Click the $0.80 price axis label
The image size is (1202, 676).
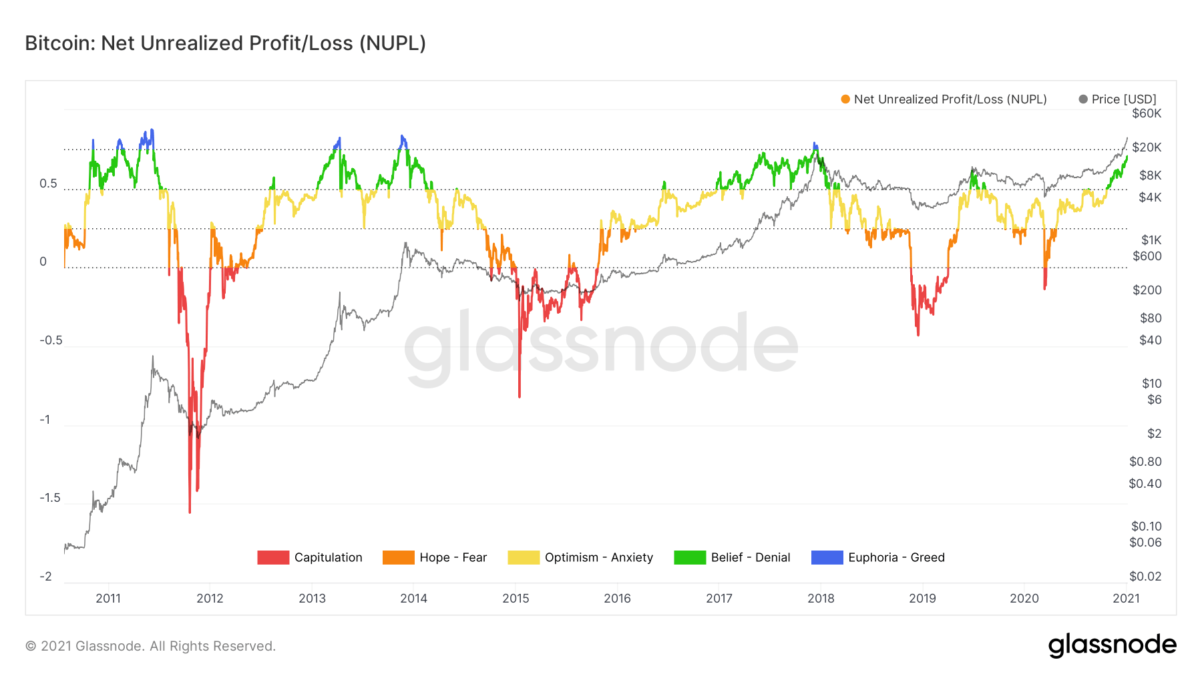click(1145, 462)
